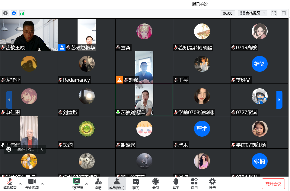Enter full screen mode
This screenshot has width=290, height=191.
point(274,13)
